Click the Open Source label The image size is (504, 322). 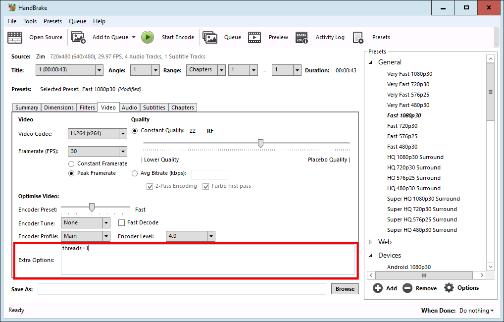point(46,37)
